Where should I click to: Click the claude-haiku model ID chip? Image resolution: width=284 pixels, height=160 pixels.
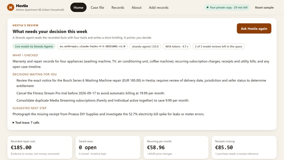[x=92, y=46]
